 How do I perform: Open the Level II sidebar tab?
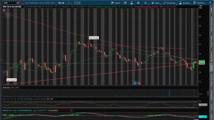[212, 107]
